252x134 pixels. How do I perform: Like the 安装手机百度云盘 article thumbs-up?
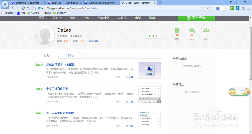tap(117, 102)
